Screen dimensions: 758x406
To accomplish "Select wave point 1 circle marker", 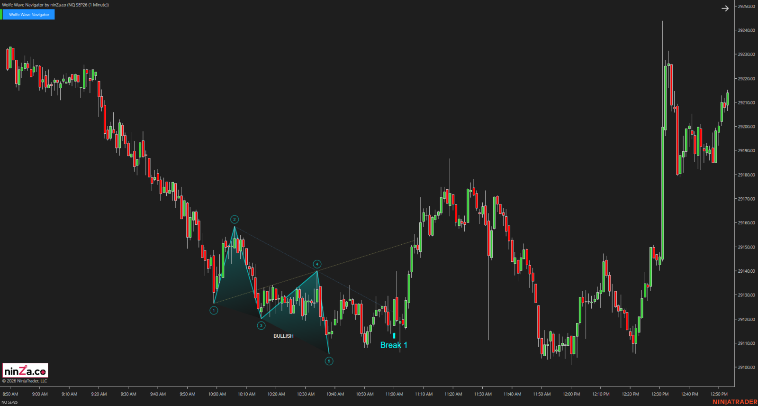I will pyautogui.click(x=214, y=310).
